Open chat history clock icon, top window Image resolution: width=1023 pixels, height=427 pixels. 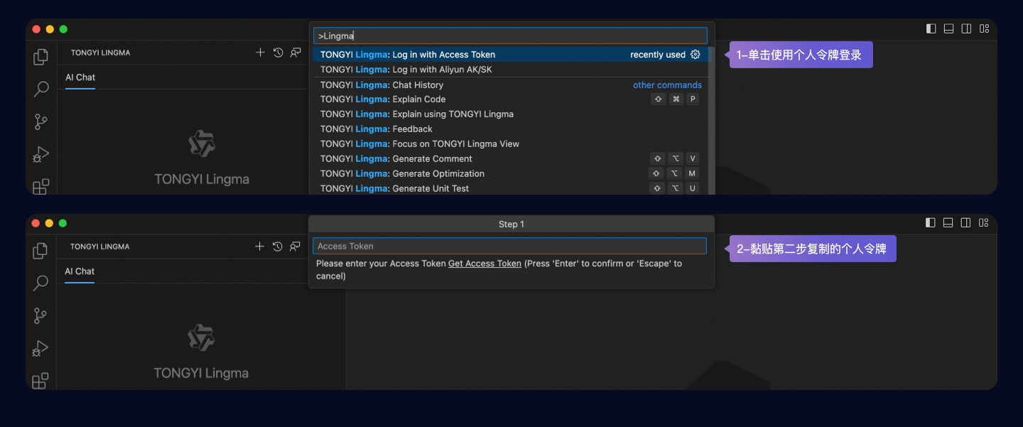tap(278, 53)
